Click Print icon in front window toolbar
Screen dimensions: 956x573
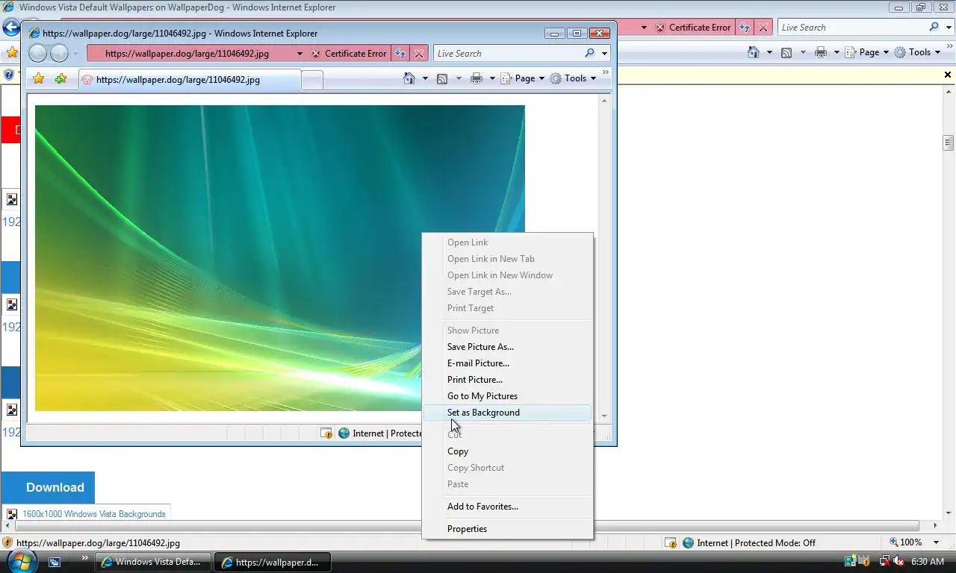(477, 78)
